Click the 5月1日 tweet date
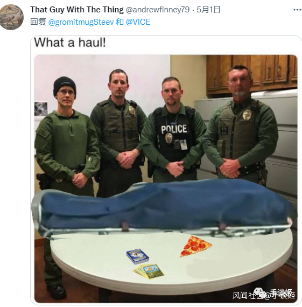The width and height of the screenshot is (302, 307). pos(208,10)
